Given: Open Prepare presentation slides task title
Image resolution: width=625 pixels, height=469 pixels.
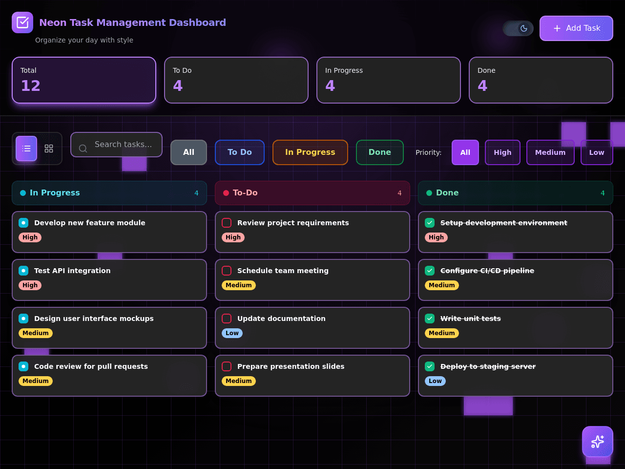Looking at the screenshot, I should pos(291,366).
